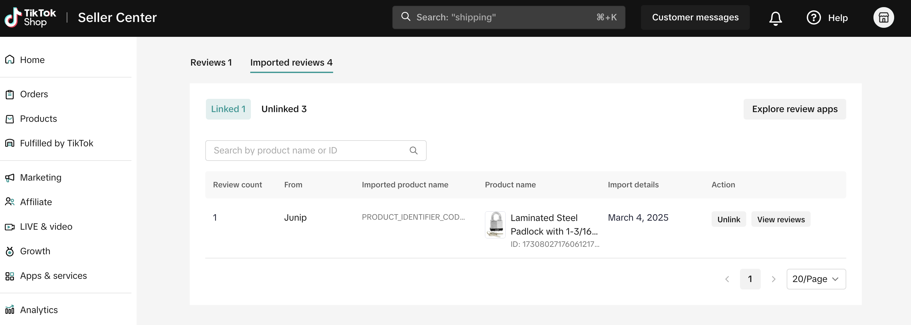The height and width of the screenshot is (325, 911).
Task: Click the TikTok Shop logo
Action: 30,18
